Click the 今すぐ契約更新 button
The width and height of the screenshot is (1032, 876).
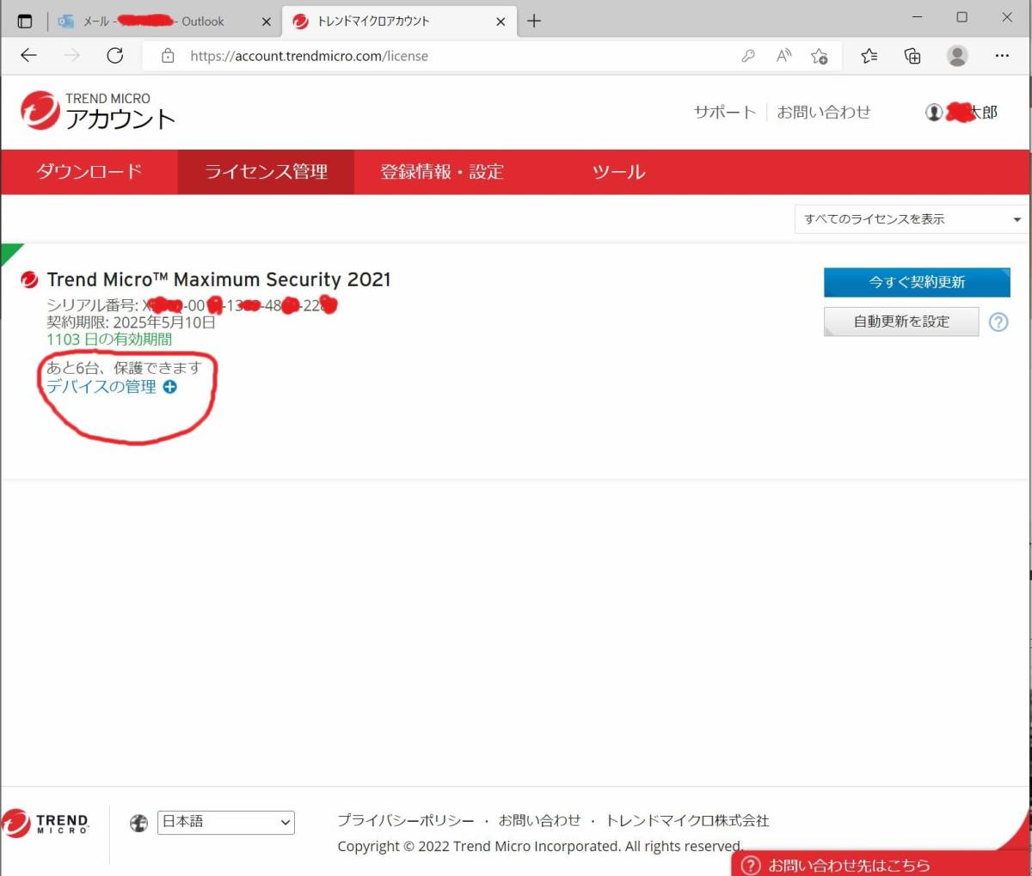(x=917, y=282)
